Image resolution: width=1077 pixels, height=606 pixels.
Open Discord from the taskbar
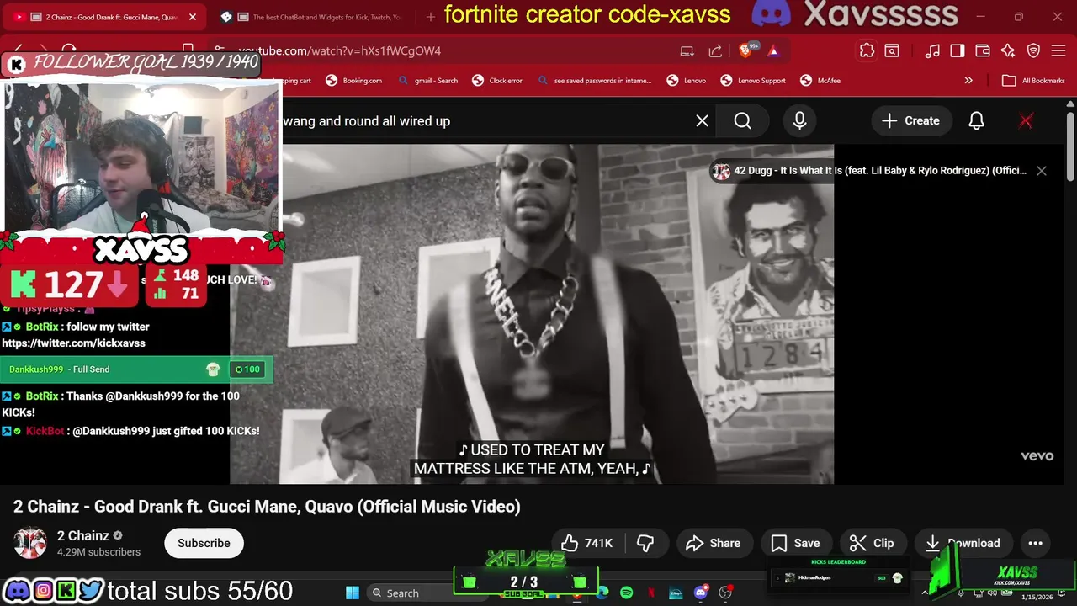[700, 593]
